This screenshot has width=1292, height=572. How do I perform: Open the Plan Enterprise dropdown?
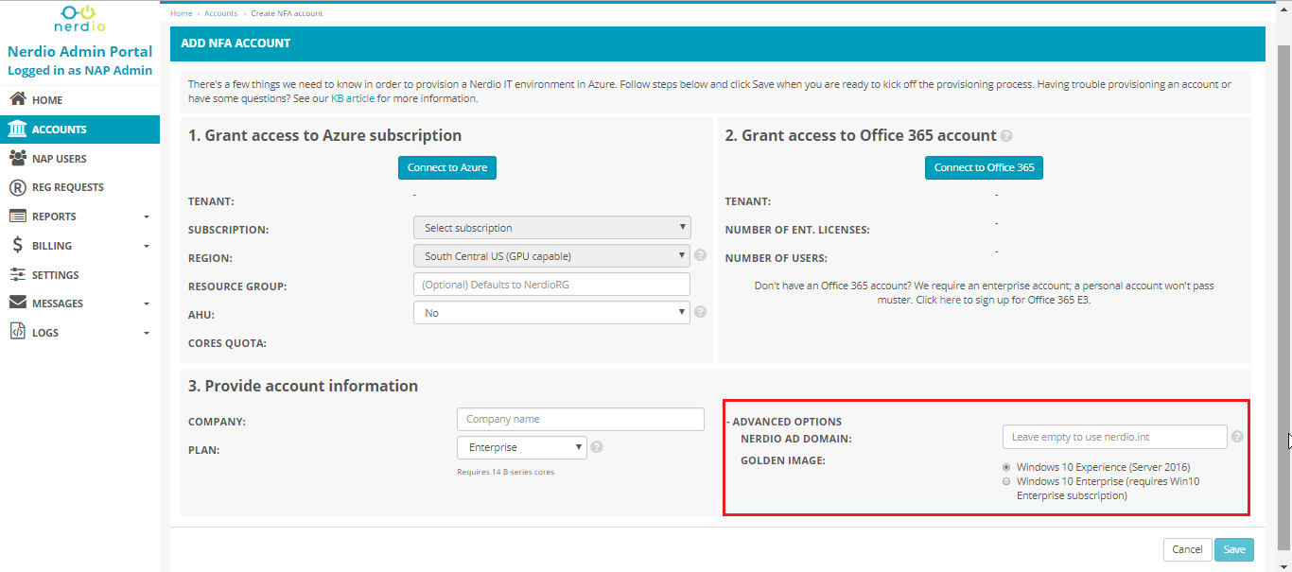pos(522,447)
